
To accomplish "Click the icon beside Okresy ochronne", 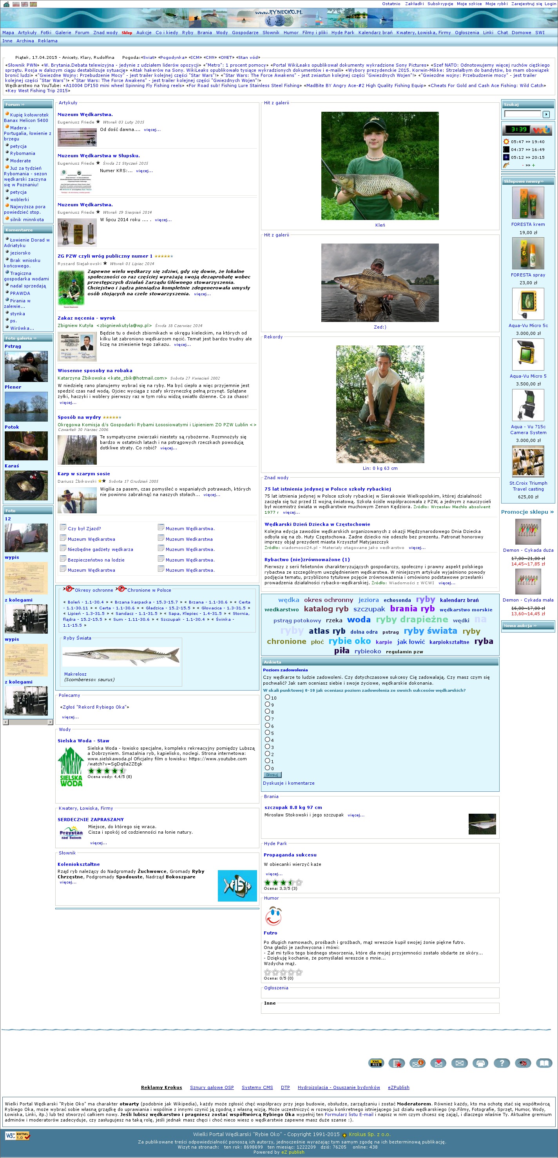I will pyautogui.click(x=69, y=589).
